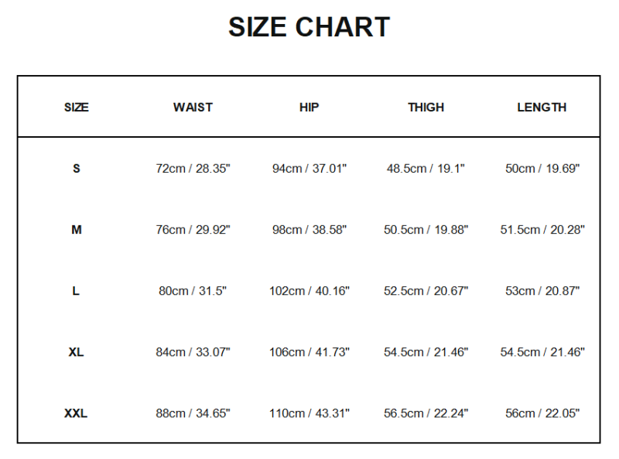Viewport: 619px width, 459px height.
Task: Select the 48.5cm / 19.1" thigh value
Action: coord(426,169)
